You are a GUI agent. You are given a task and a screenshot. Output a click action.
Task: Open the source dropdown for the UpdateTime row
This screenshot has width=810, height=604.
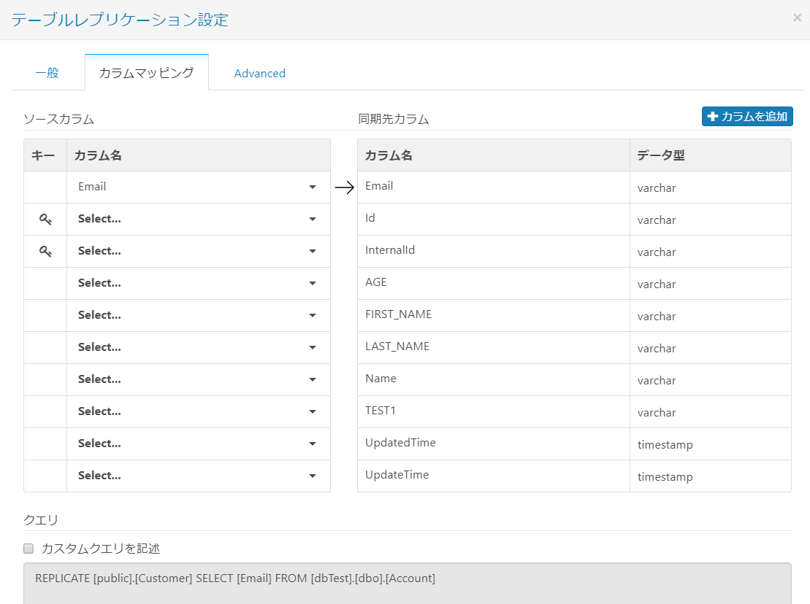click(x=198, y=476)
